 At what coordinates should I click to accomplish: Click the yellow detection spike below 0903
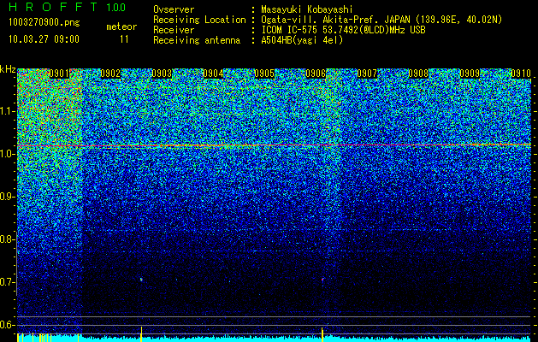141,334
